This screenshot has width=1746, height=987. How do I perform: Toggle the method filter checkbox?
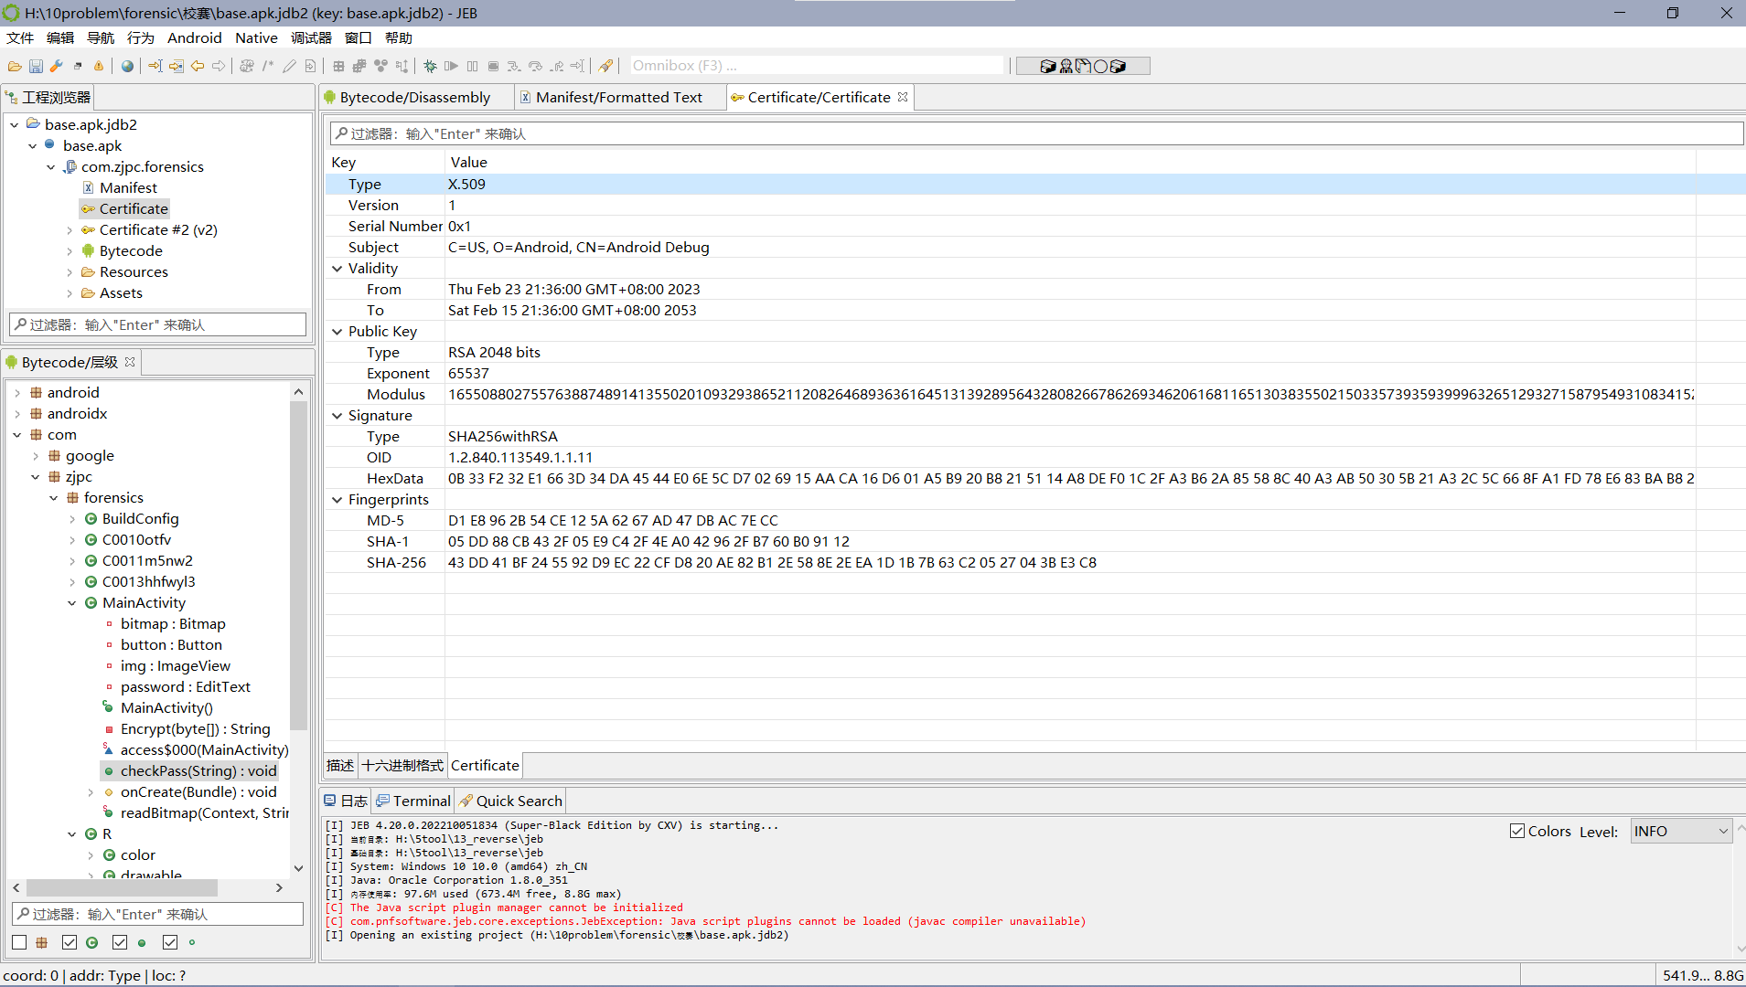click(x=120, y=942)
